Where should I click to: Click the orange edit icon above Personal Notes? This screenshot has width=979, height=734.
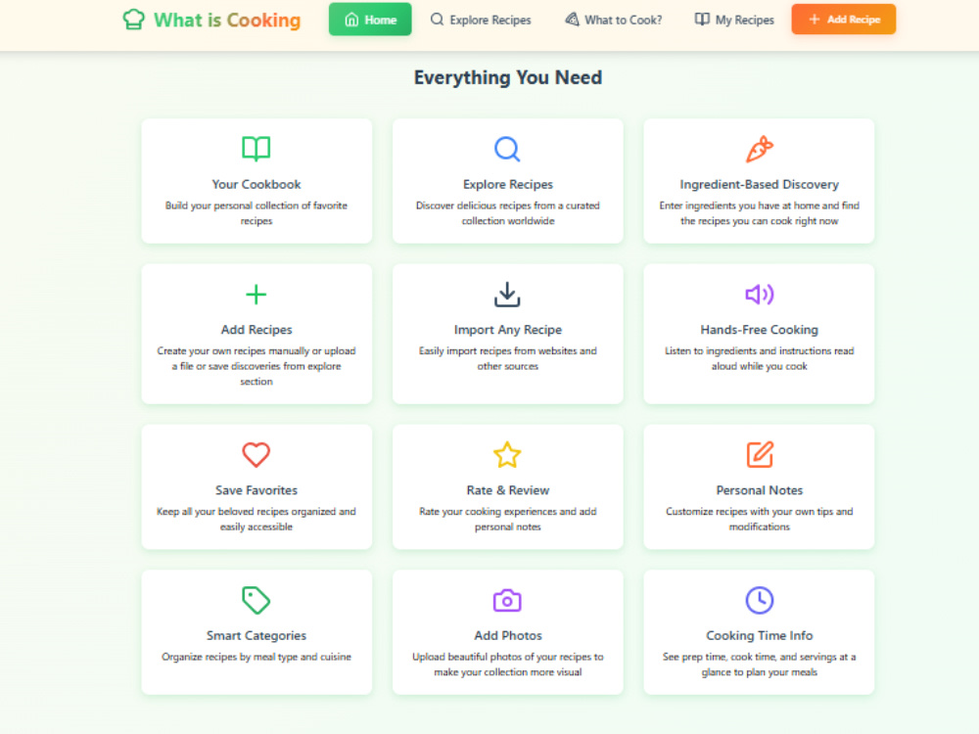coord(760,454)
